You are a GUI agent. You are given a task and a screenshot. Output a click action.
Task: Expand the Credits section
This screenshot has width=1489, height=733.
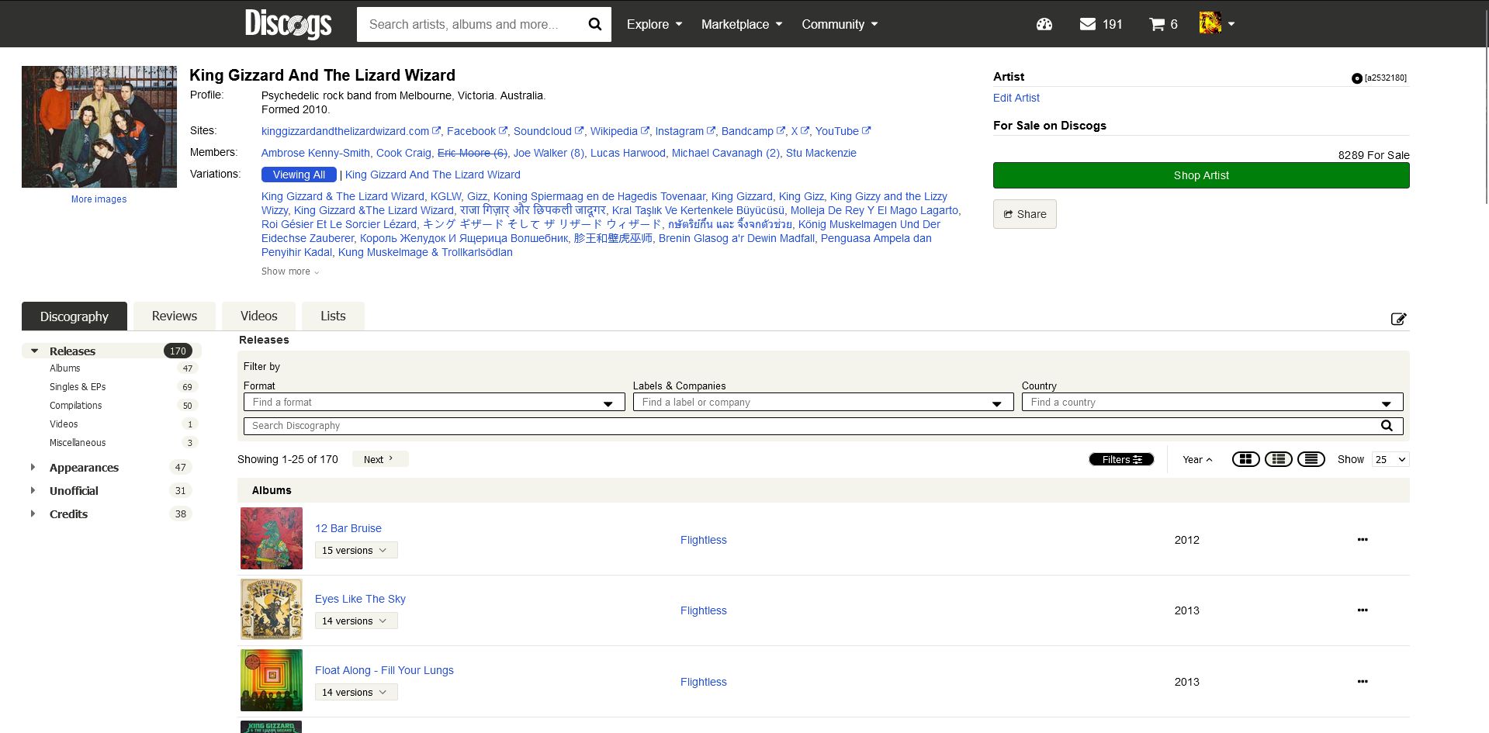coord(33,513)
